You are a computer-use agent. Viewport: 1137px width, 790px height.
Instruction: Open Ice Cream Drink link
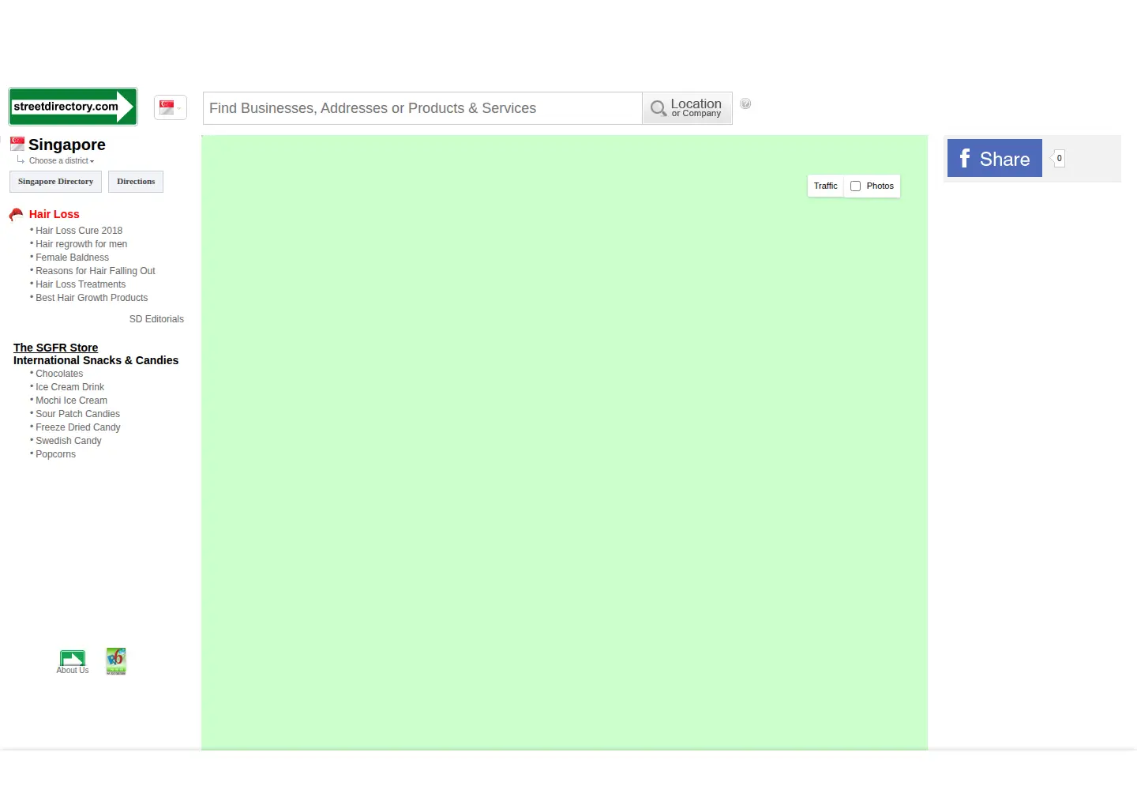(x=69, y=387)
